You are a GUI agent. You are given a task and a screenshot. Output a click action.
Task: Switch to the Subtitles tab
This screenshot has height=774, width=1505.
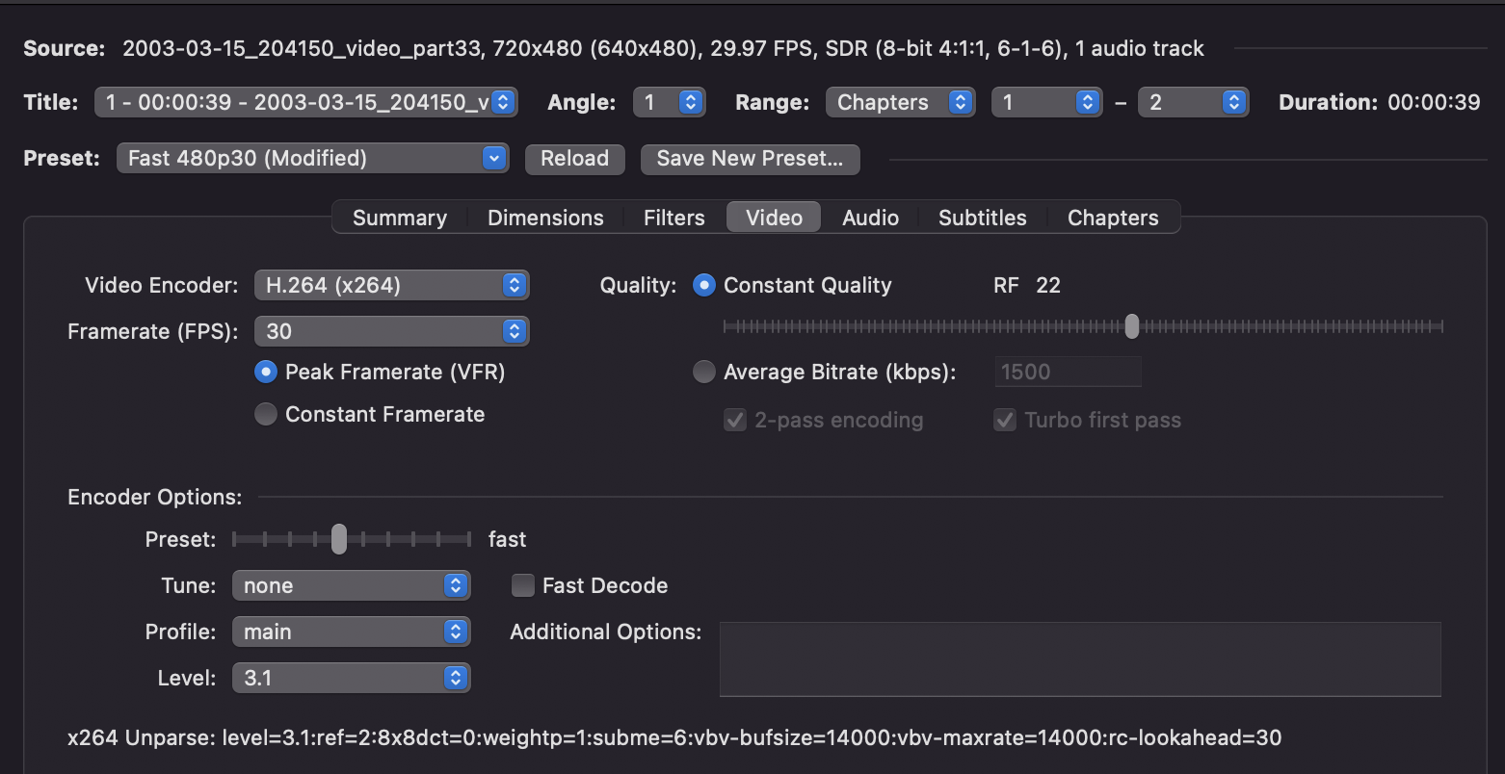click(x=983, y=218)
